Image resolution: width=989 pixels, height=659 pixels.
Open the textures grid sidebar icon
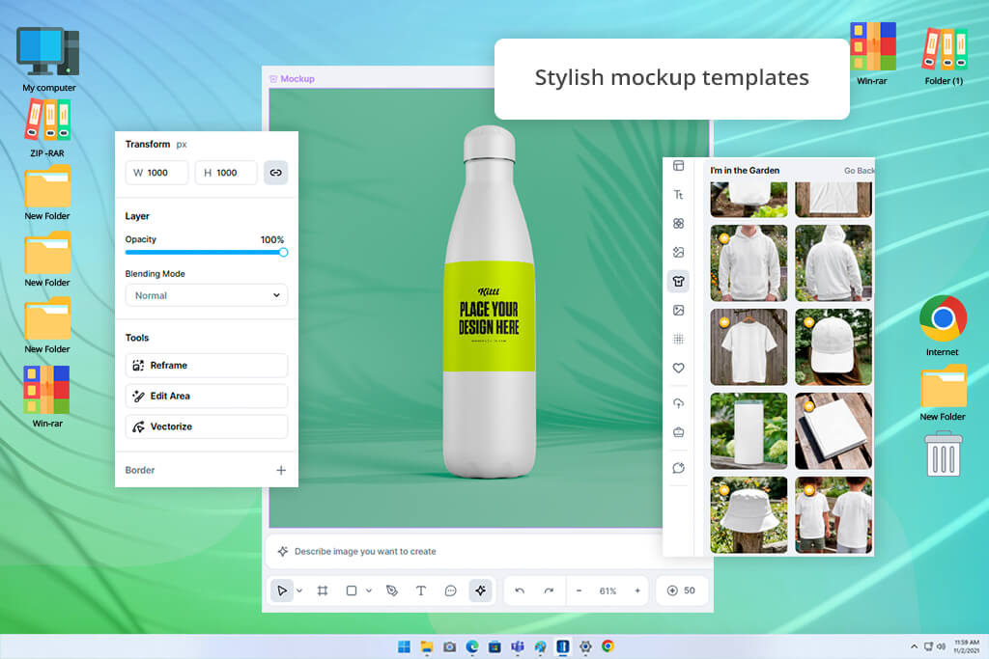[x=678, y=339]
